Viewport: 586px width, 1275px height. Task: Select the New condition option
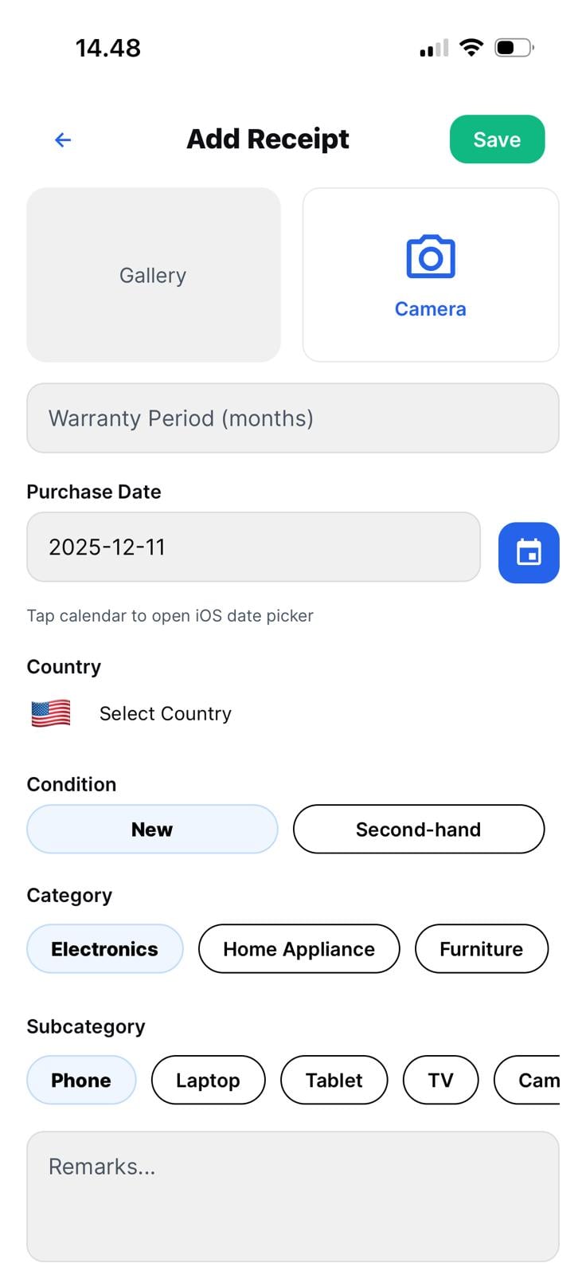[x=152, y=829]
